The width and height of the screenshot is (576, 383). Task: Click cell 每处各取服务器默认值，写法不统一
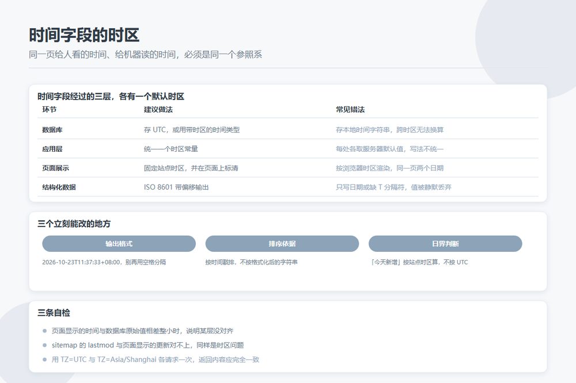[390, 149]
